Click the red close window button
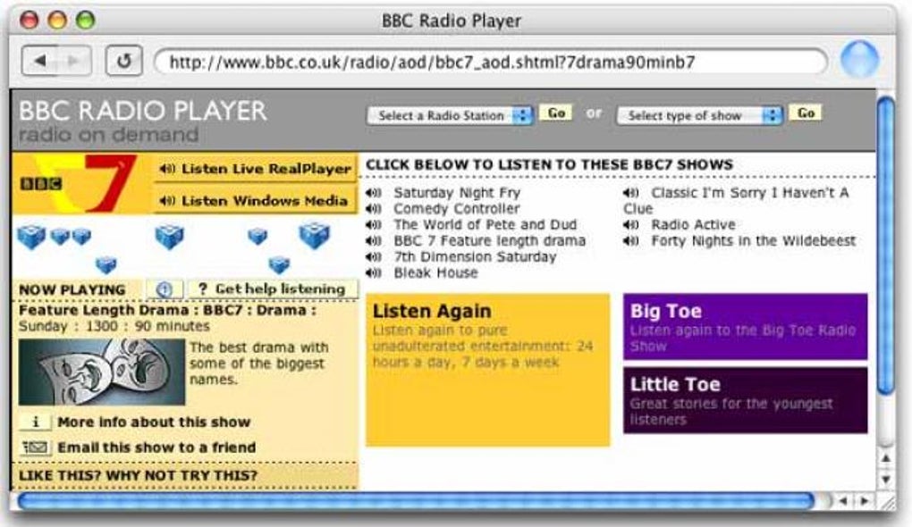 (30, 21)
